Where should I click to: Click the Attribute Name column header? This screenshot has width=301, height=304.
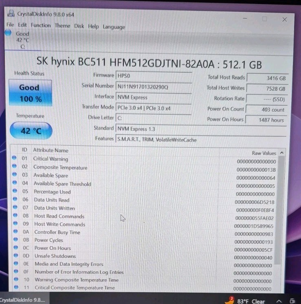coord(51,151)
